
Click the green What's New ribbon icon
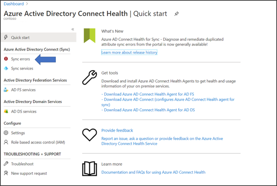(90, 36)
